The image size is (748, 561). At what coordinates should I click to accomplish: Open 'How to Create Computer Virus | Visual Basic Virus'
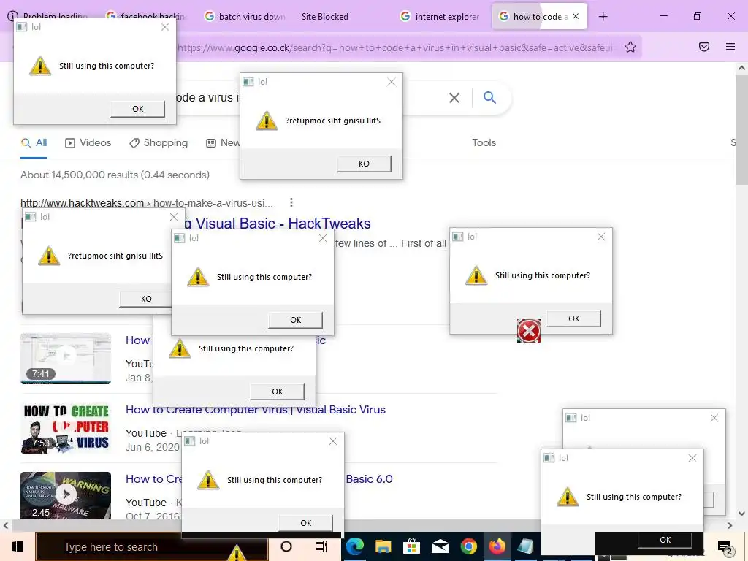pyautogui.click(x=255, y=410)
